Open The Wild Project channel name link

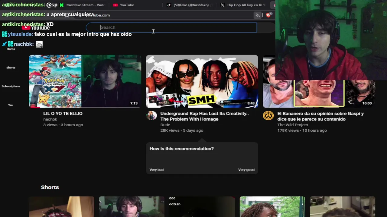293,125
